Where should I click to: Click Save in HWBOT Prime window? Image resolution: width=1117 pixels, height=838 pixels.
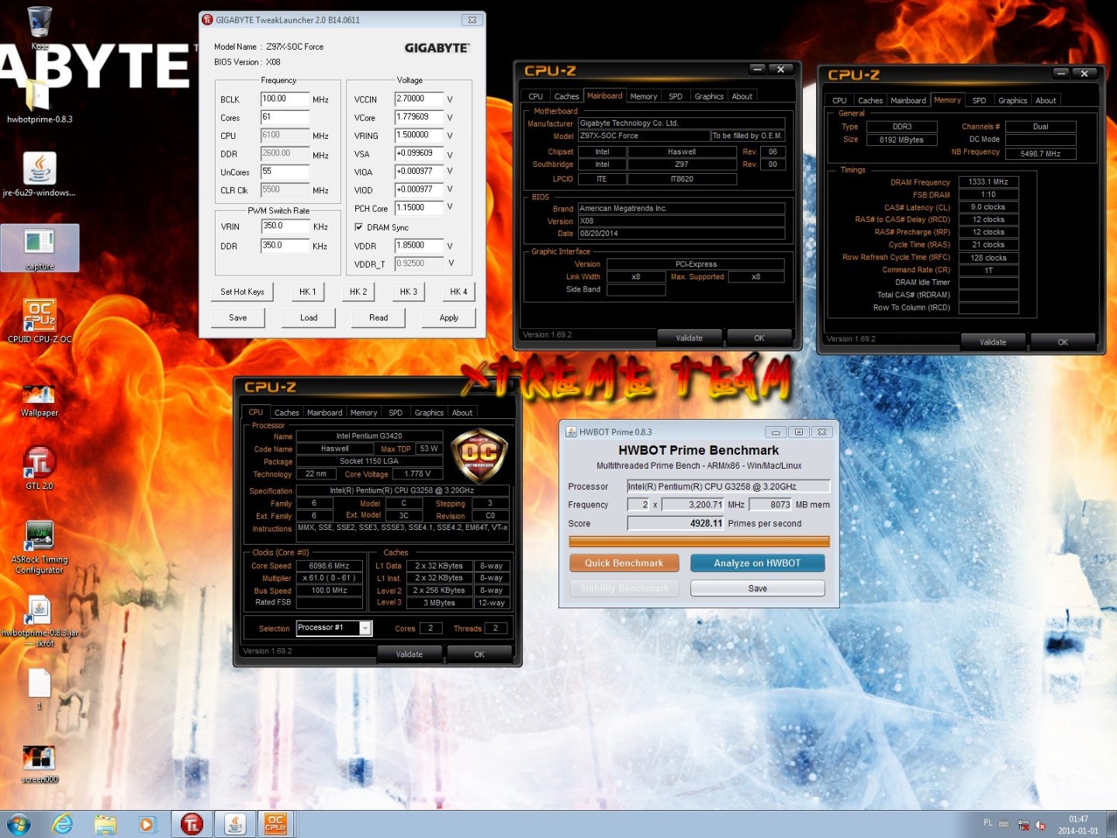pos(757,588)
